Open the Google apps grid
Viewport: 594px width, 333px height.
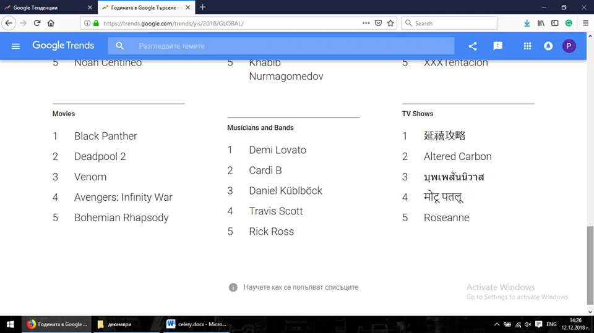[x=527, y=46]
